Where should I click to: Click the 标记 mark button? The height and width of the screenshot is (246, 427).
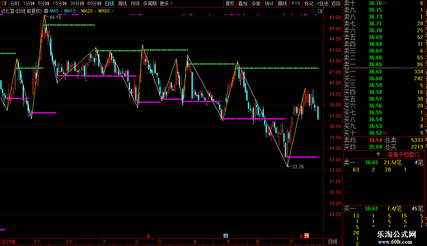309,3
